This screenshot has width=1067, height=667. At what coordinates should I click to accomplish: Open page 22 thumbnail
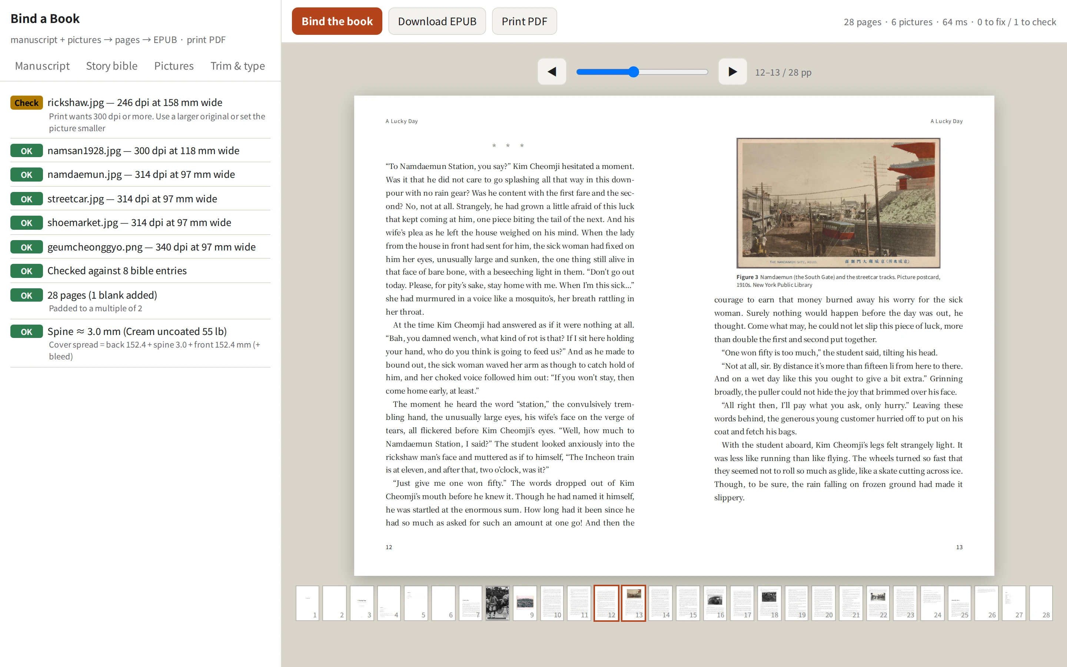[878, 603]
